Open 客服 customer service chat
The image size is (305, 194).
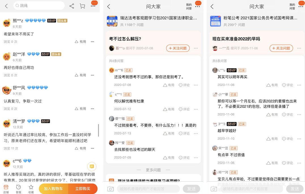(18, 189)
